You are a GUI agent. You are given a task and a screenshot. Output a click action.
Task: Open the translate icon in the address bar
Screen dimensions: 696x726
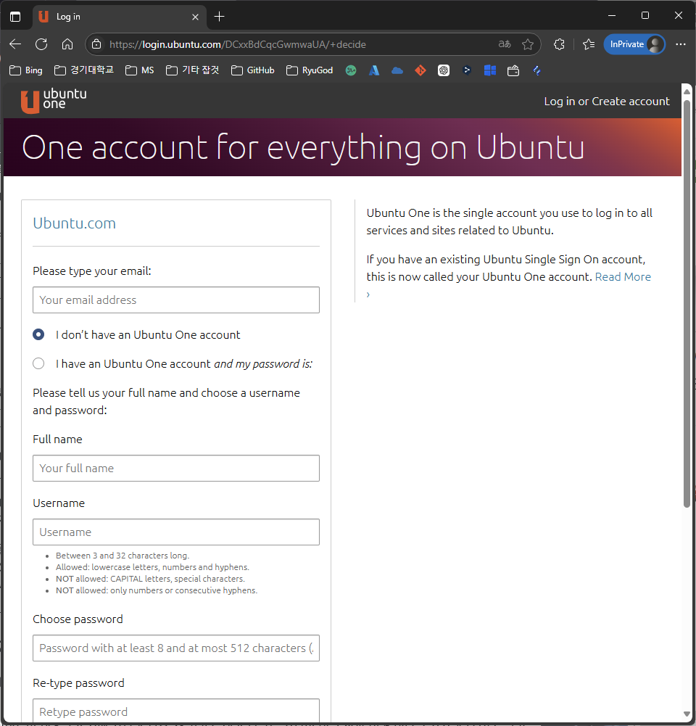point(505,44)
